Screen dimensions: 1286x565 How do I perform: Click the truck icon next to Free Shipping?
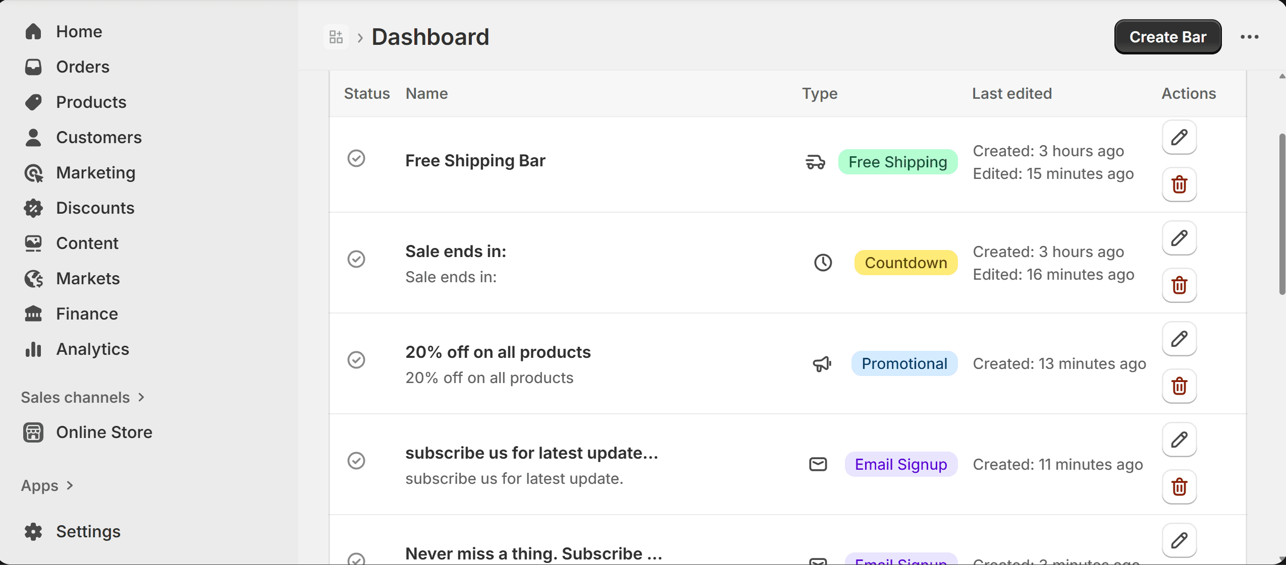point(815,162)
